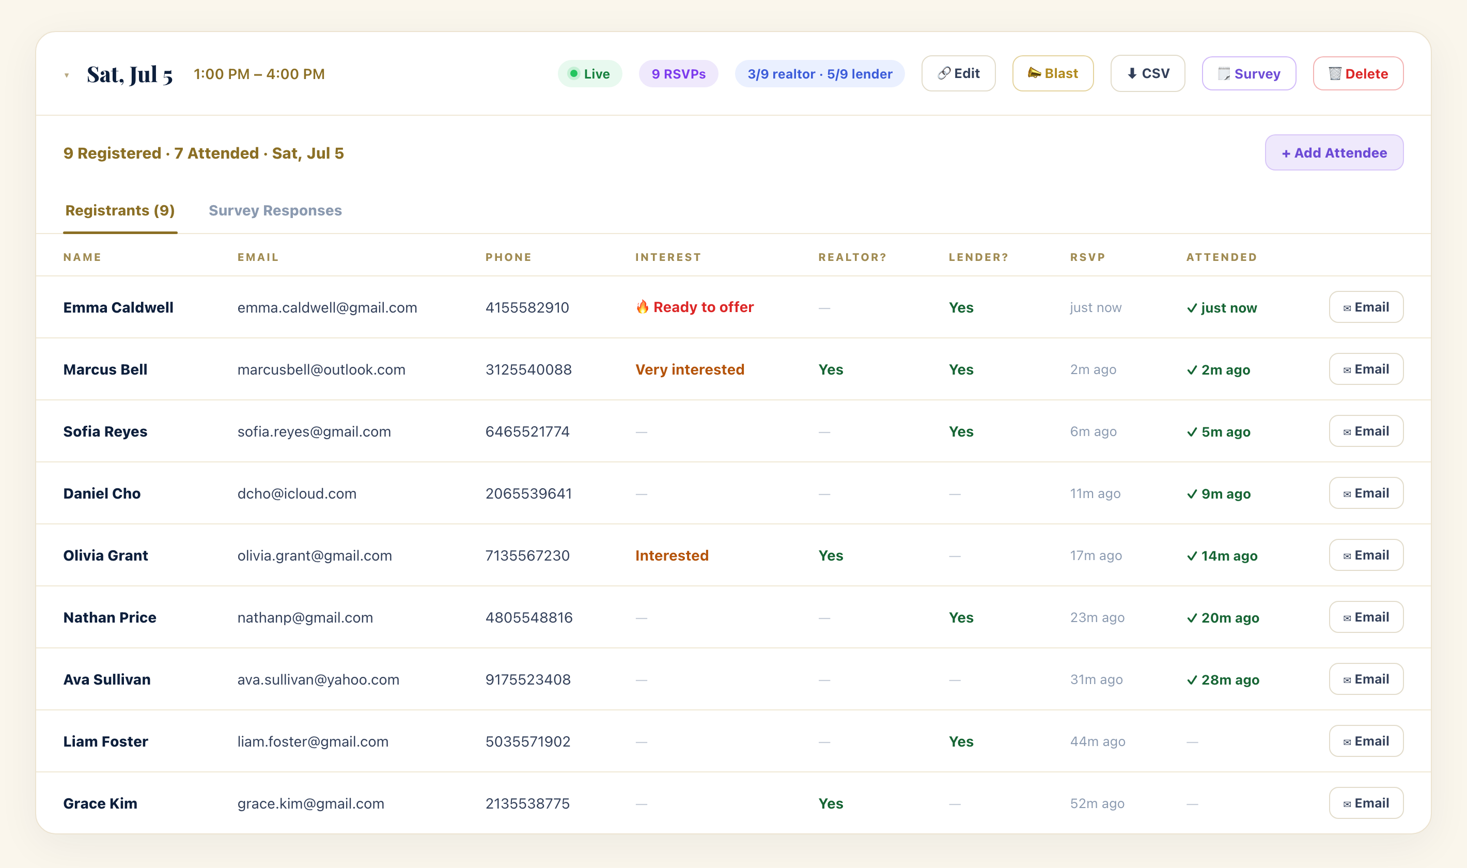
Task: Email Olivia Grant
Action: (x=1366, y=555)
